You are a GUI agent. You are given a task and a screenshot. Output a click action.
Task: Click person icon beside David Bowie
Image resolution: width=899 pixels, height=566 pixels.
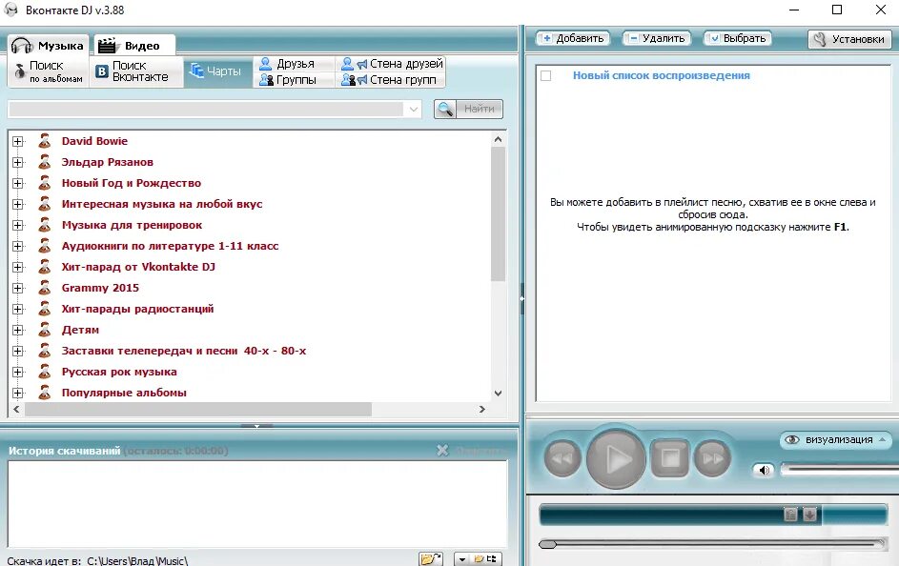pos(44,141)
